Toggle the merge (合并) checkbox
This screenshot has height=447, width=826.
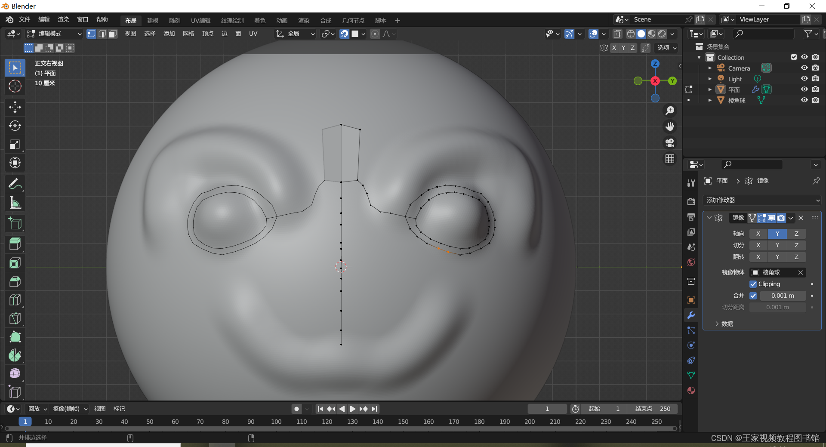click(753, 296)
